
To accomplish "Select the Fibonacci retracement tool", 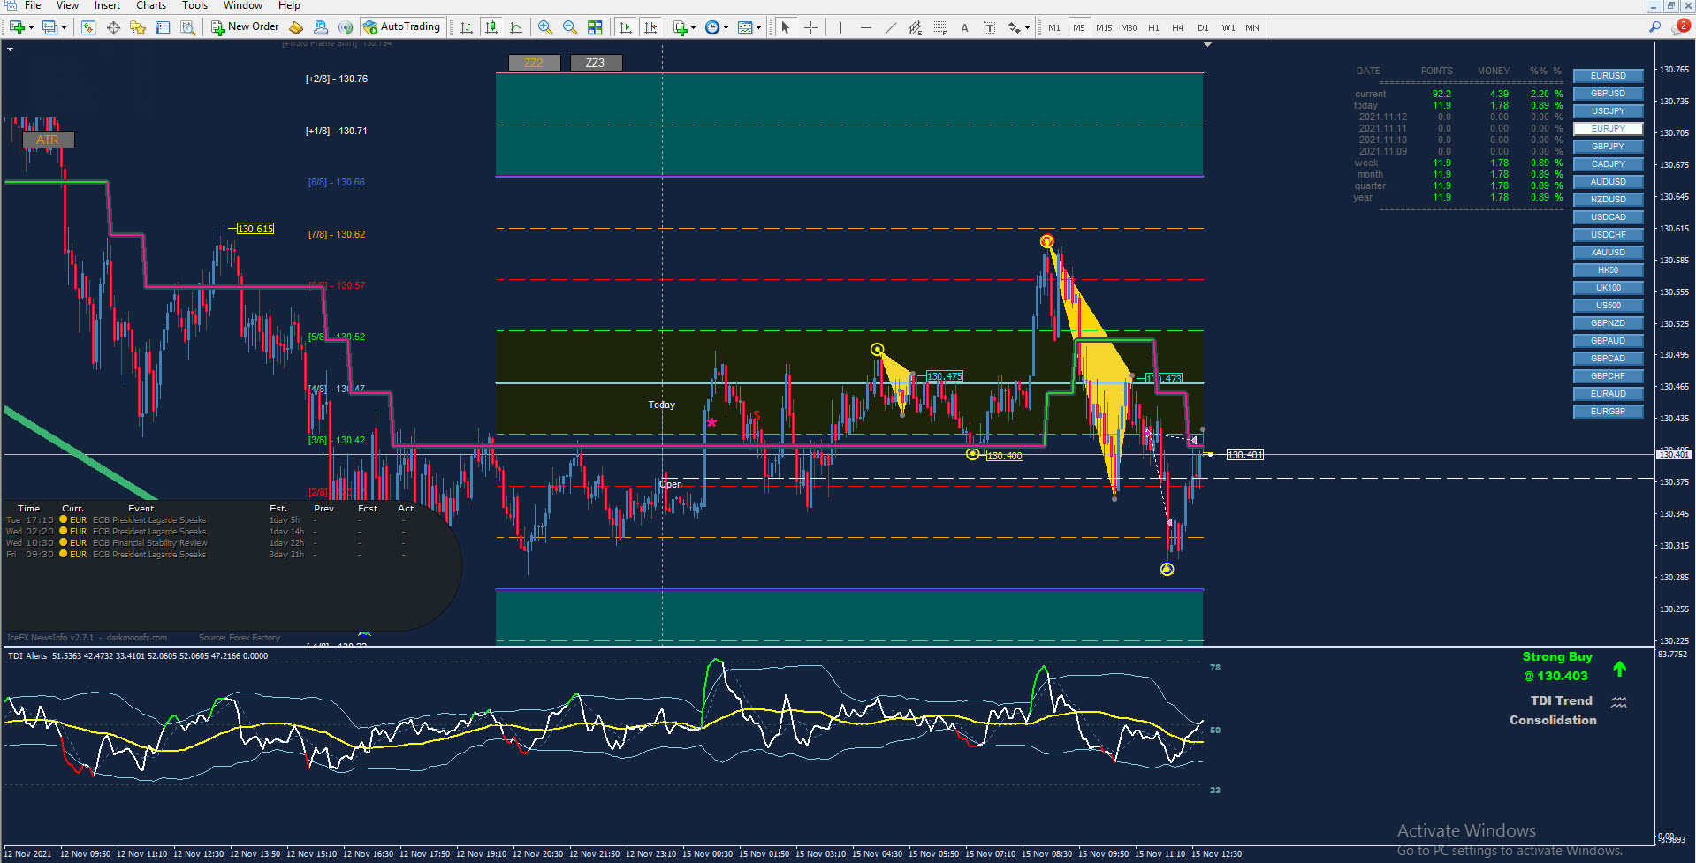I will (x=939, y=27).
